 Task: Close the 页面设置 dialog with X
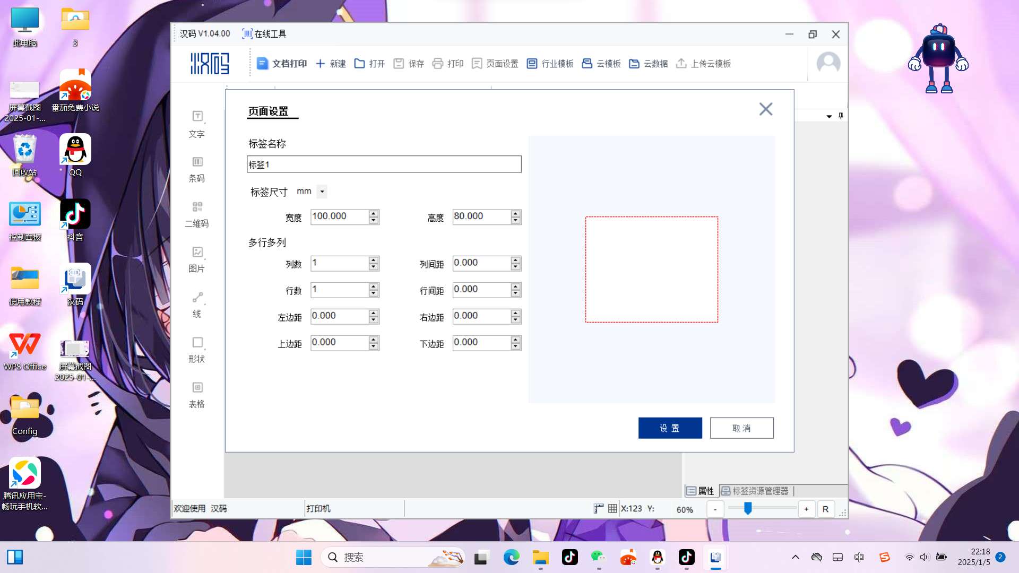765,109
